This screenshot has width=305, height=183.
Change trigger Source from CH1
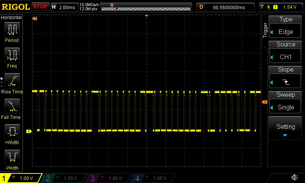pyautogui.click(x=286, y=52)
